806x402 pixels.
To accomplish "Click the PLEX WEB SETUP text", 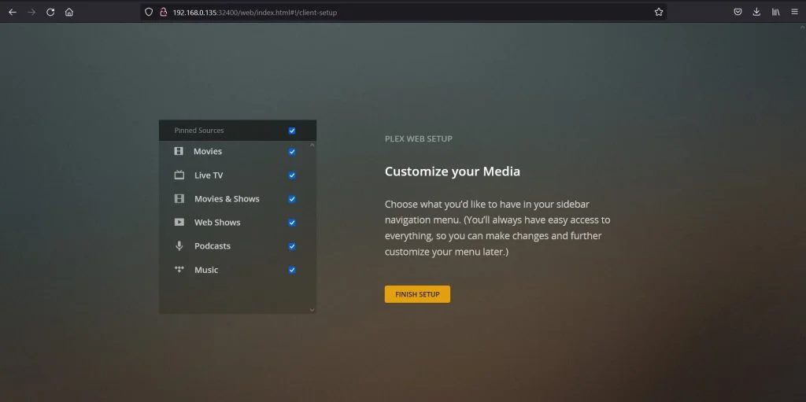I will pos(419,138).
